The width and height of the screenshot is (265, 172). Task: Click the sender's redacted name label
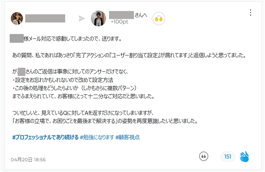click(45, 18)
